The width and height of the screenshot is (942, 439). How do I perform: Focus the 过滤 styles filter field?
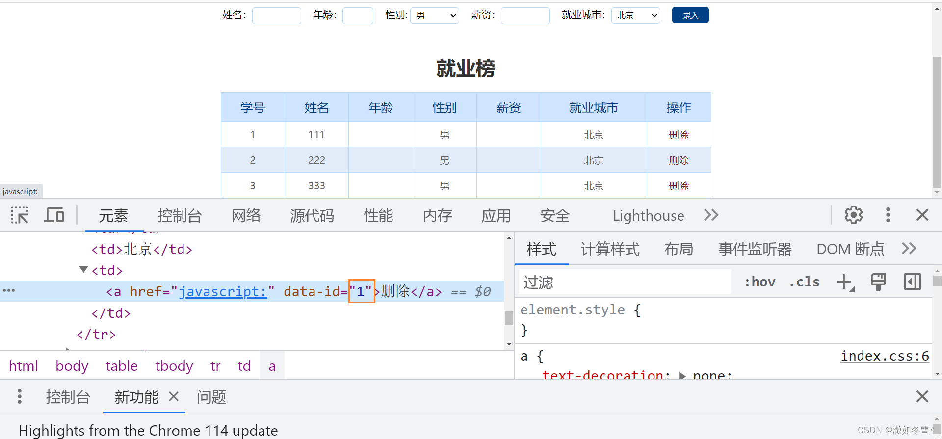pos(625,282)
